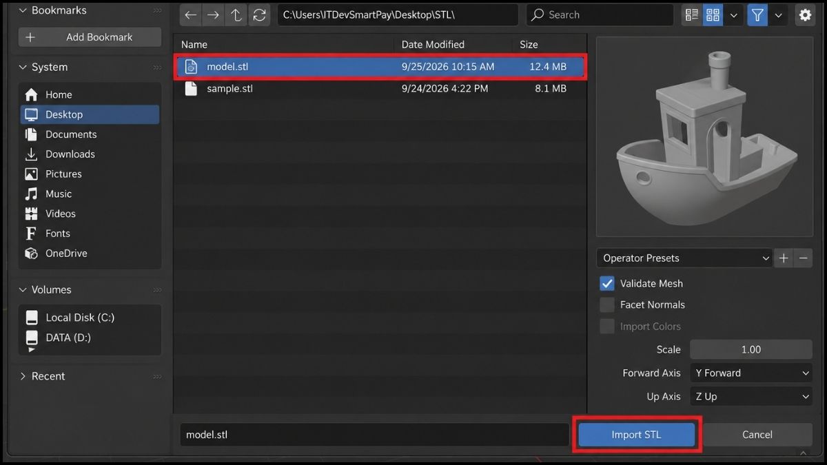
Task: Open the Videos folder
Action: [90, 214]
